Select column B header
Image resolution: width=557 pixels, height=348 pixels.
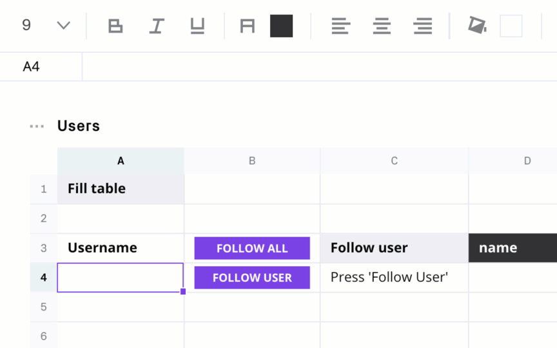pos(252,161)
